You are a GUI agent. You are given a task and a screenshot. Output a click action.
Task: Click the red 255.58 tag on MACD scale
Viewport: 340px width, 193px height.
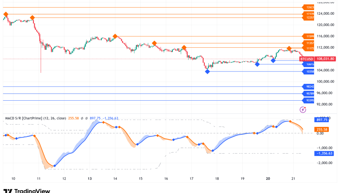(322, 129)
